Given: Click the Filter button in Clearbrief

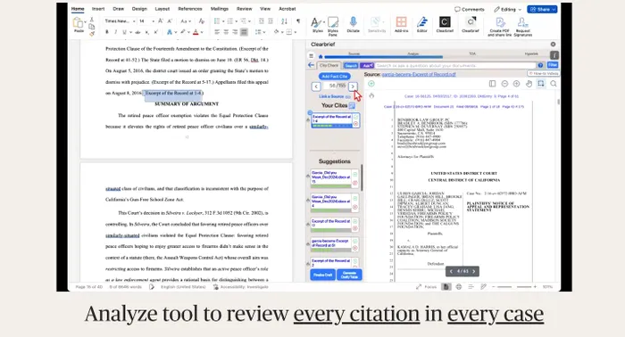Looking at the screenshot, I should click(x=552, y=65).
